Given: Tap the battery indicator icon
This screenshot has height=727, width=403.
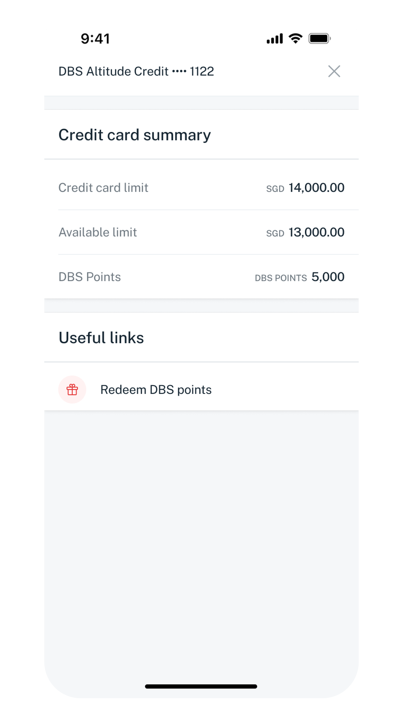Looking at the screenshot, I should (x=319, y=38).
